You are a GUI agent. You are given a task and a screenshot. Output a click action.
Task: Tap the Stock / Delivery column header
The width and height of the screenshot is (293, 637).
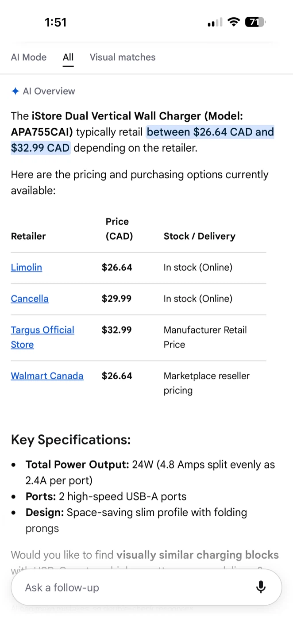200,236
